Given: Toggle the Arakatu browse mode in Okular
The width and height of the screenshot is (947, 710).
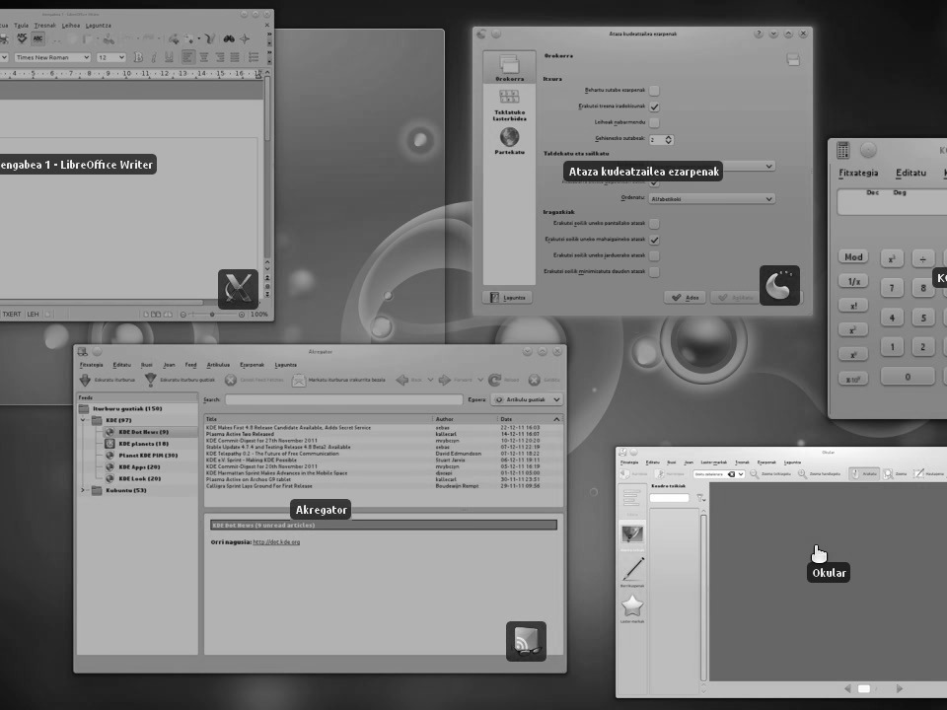Looking at the screenshot, I should (x=863, y=474).
